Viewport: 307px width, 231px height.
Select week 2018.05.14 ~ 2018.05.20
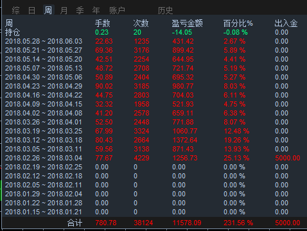[x=44, y=59]
